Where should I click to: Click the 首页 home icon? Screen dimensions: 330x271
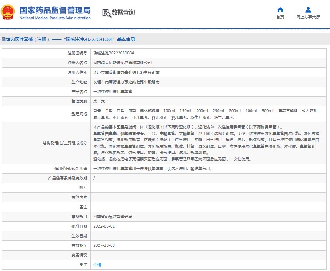[x=280, y=10]
